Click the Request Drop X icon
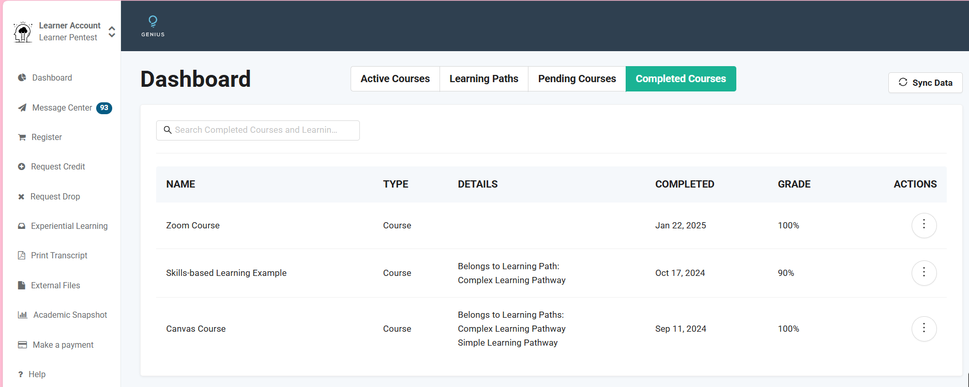Viewport: 969px width, 387px height. coord(21,197)
